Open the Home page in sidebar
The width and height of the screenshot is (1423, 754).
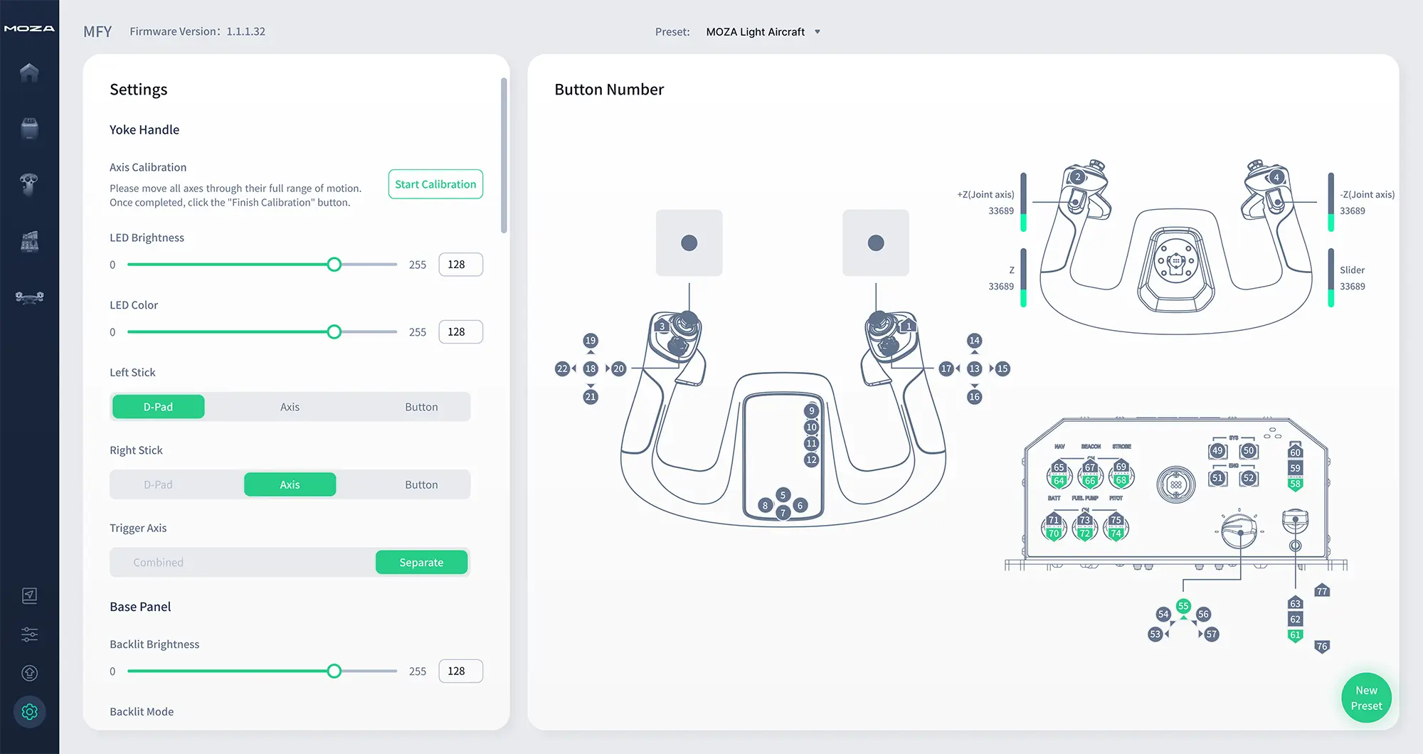click(x=29, y=73)
